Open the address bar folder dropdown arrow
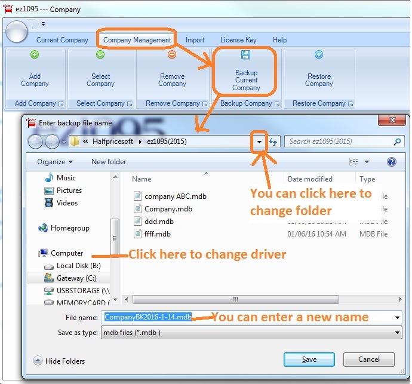 coord(259,142)
